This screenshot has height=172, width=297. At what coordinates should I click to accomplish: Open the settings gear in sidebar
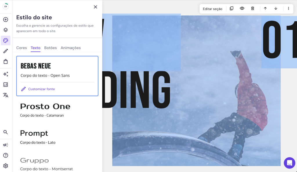tap(6, 166)
